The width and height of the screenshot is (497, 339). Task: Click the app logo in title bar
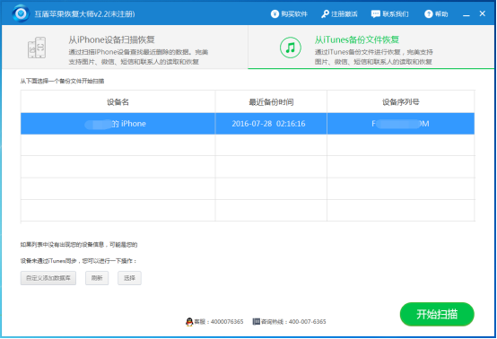(x=21, y=13)
